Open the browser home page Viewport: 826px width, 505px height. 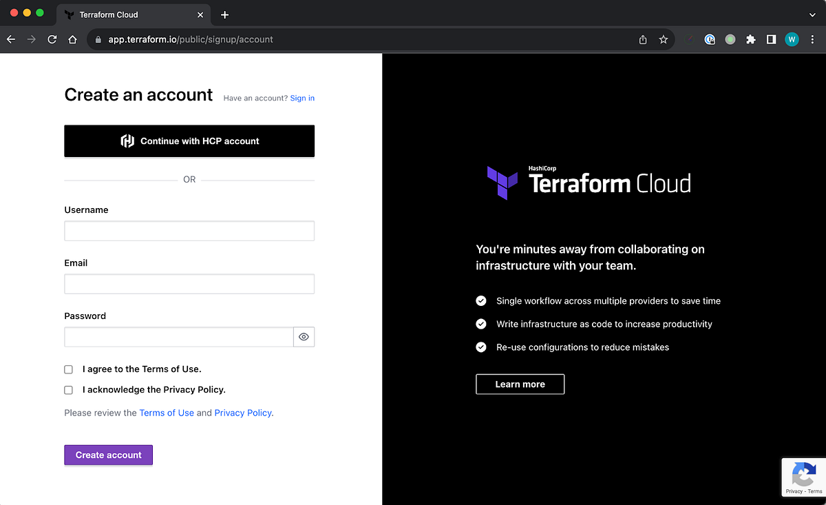pos(72,39)
